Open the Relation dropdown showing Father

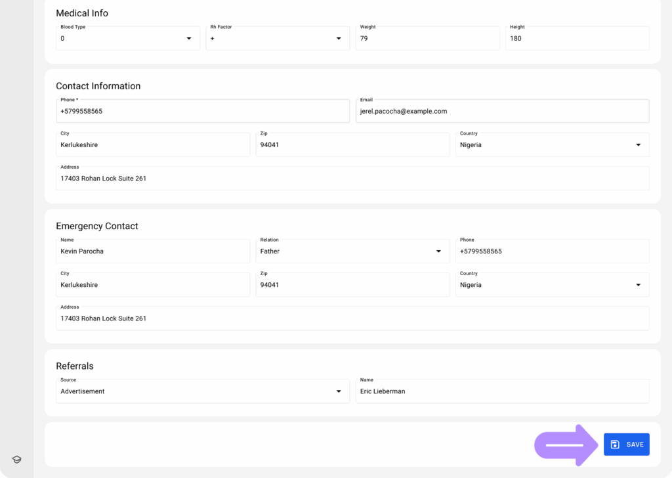(x=352, y=251)
